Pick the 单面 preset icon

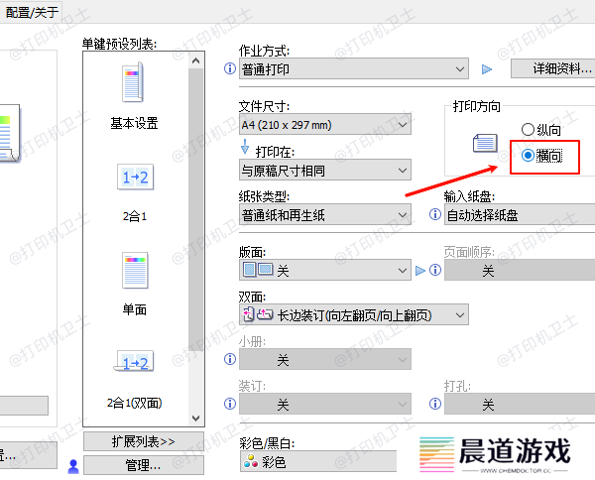[x=135, y=270]
